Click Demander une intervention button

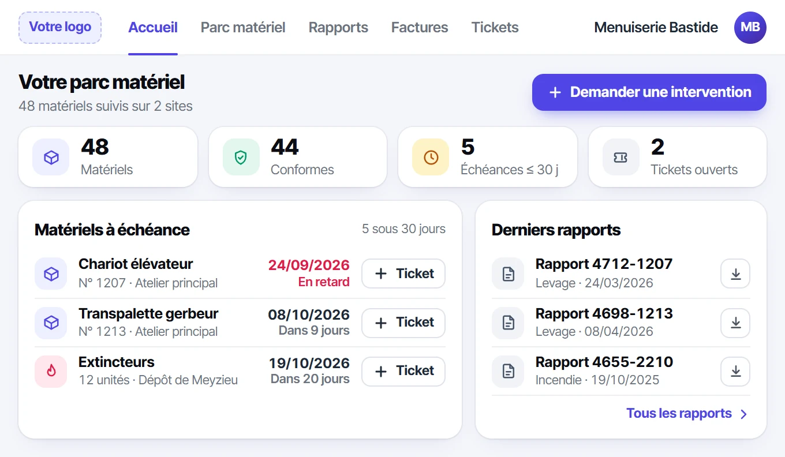tap(649, 92)
